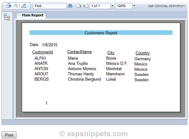Toggle the group tree panel icon
This screenshot has width=189, height=139.
point(7,17)
